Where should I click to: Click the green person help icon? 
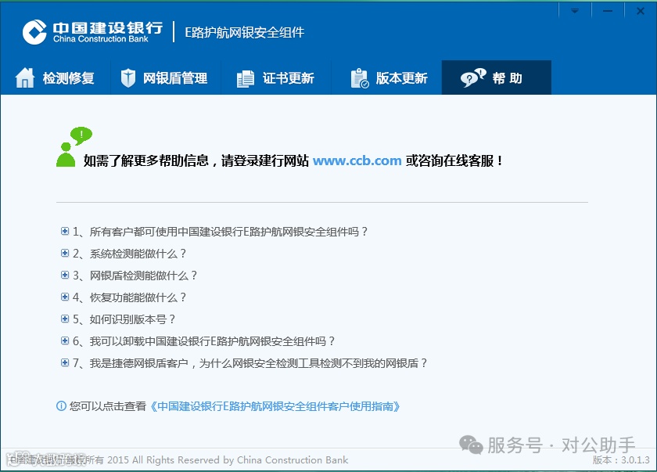[x=74, y=146]
